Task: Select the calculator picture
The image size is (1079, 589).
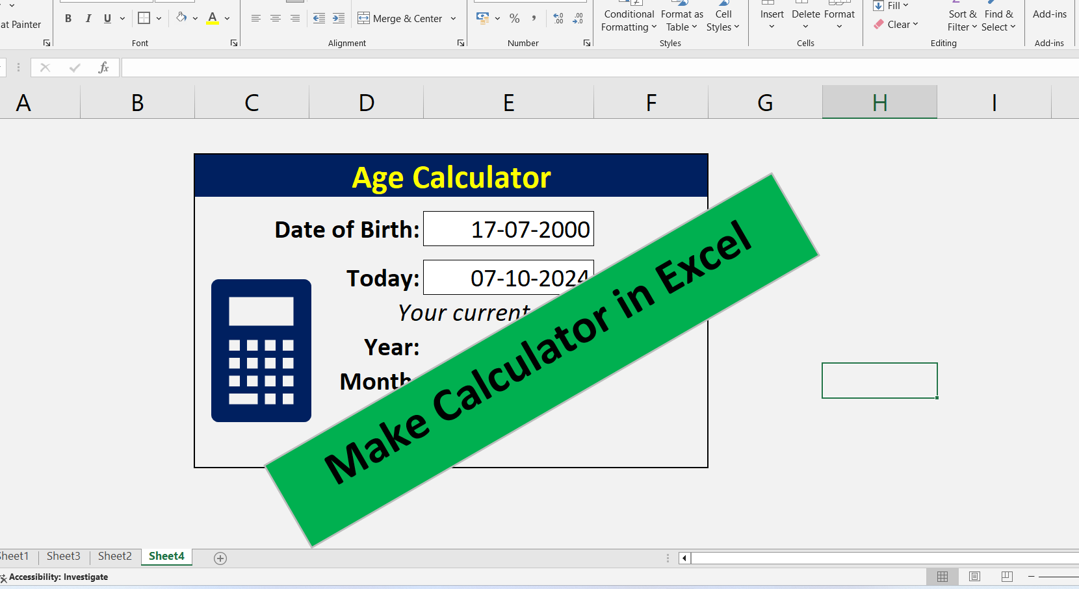Action: click(x=261, y=351)
